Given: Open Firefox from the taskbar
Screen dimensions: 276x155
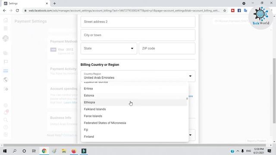Looking at the screenshot, I should tap(74, 151).
